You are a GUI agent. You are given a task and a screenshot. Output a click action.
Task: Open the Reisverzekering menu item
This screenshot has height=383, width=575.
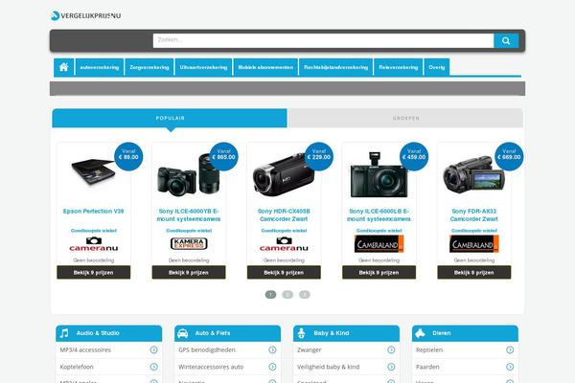(399, 67)
